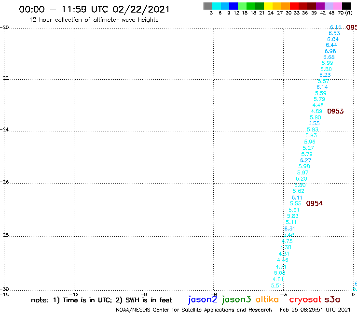Click the 5.08 wave height value
This screenshot has width=357, height=314.
(280, 273)
